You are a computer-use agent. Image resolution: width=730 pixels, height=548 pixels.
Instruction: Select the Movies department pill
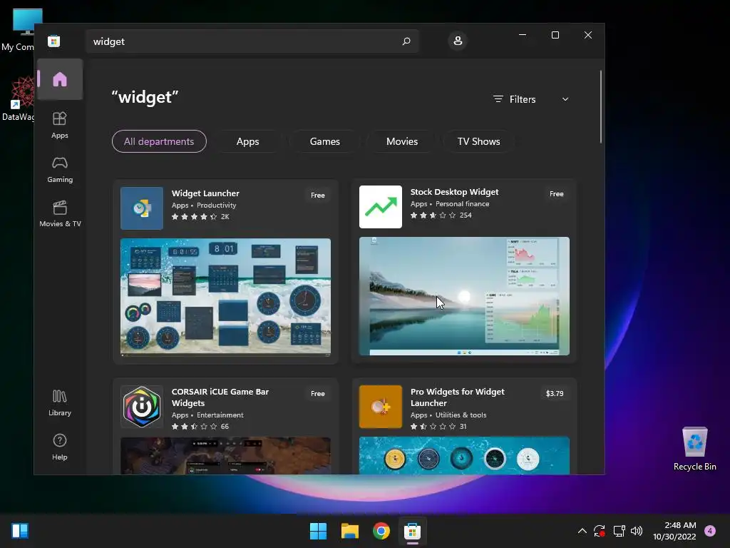(402, 141)
